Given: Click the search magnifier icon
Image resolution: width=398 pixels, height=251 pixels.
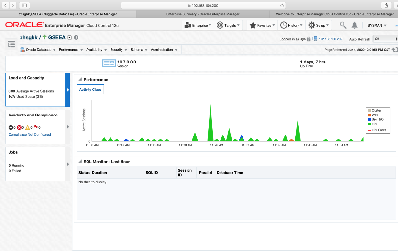Looking at the screenshot, I should (343, 25).
